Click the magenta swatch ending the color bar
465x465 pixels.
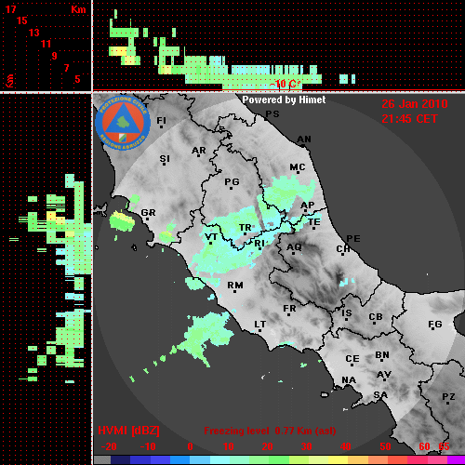click(456, 460)
